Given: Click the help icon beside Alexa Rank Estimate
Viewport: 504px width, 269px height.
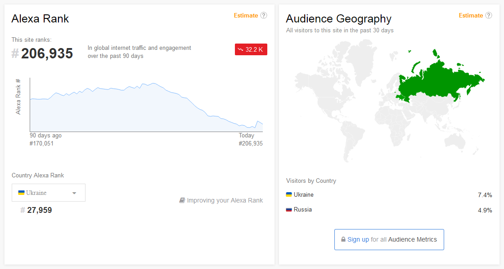Looking at the screenshot, I should tap(264, 15).
